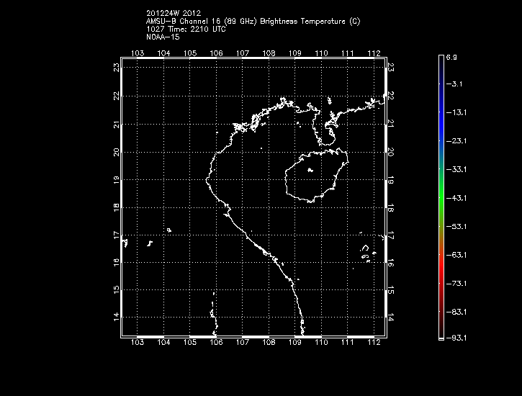Click longitude label 103 on the top axis
Viewport: 522px width, 396px height.
point(138,53)
